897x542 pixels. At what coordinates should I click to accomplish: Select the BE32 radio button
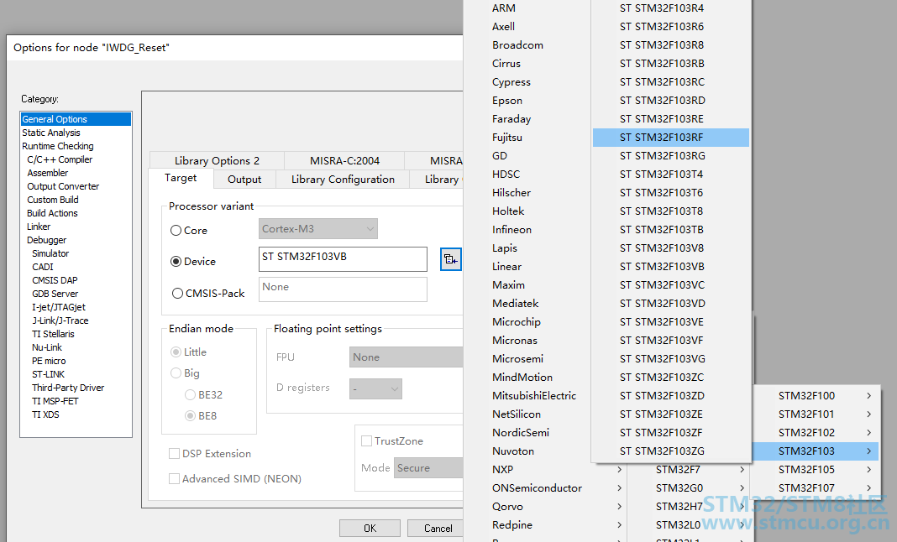tap(190, 394)
